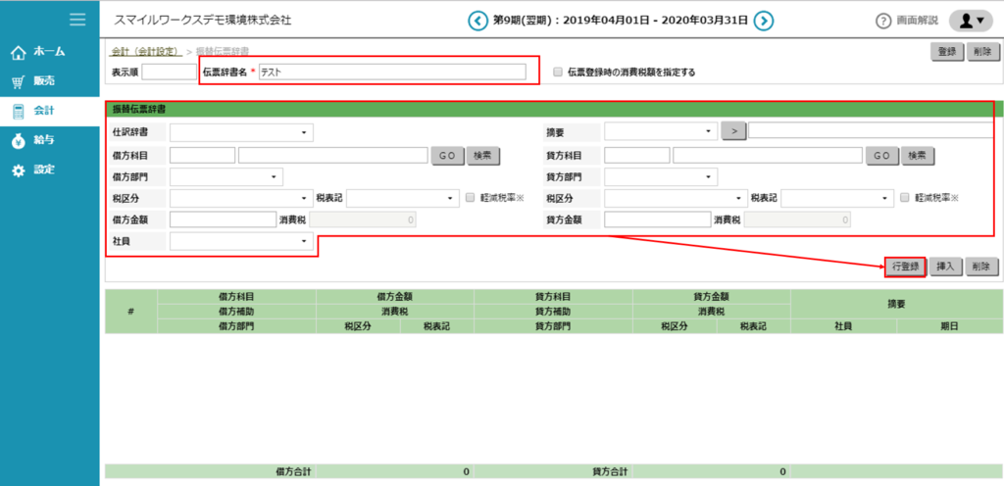The width and height of the screenshot is (1004, 486).
Task: Click the Home house icon
Action: click(20, 52)
